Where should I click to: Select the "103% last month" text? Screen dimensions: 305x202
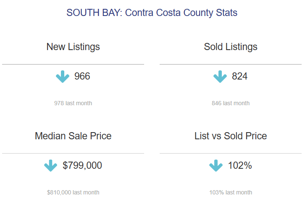(231, 192)
